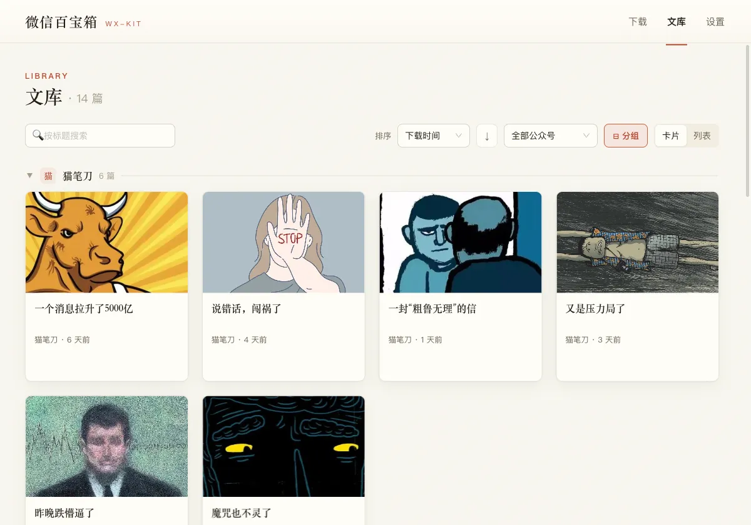The height and width of the screenshot is (525, 751).
Task: Click the bull illustration thumbnail
Action: pos(106,242)
